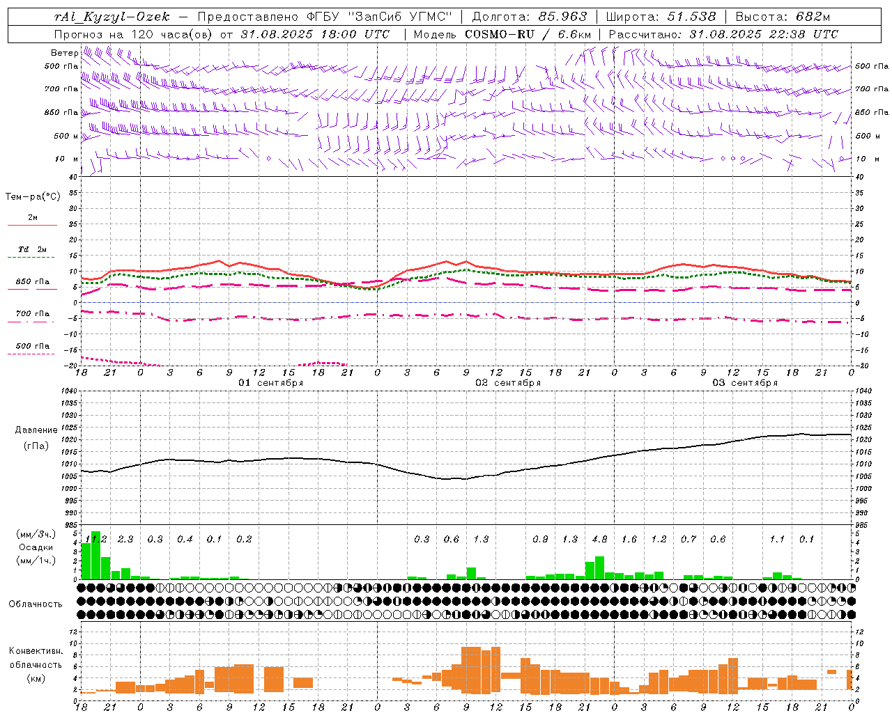Click the 700 гПа temperature legend label

pyautogui.click(x=33, y=313)
